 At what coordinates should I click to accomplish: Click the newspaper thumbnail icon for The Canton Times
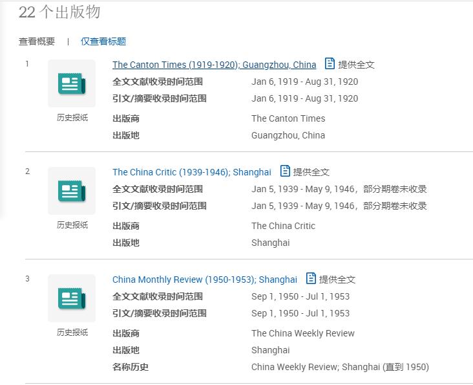(72, 83)
